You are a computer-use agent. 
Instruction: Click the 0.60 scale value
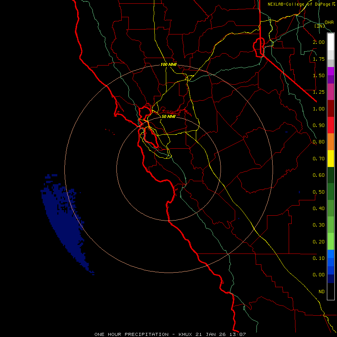pyautogui.click(x=319, y=175)
